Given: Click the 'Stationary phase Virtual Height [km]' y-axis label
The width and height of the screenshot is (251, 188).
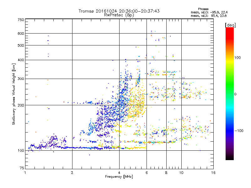Looking at the screenshot, I should click(13, 94).
